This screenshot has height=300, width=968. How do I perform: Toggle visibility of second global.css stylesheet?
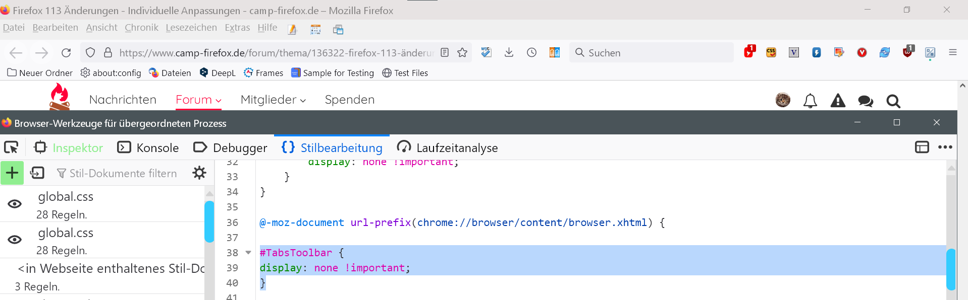pos(15,240)
